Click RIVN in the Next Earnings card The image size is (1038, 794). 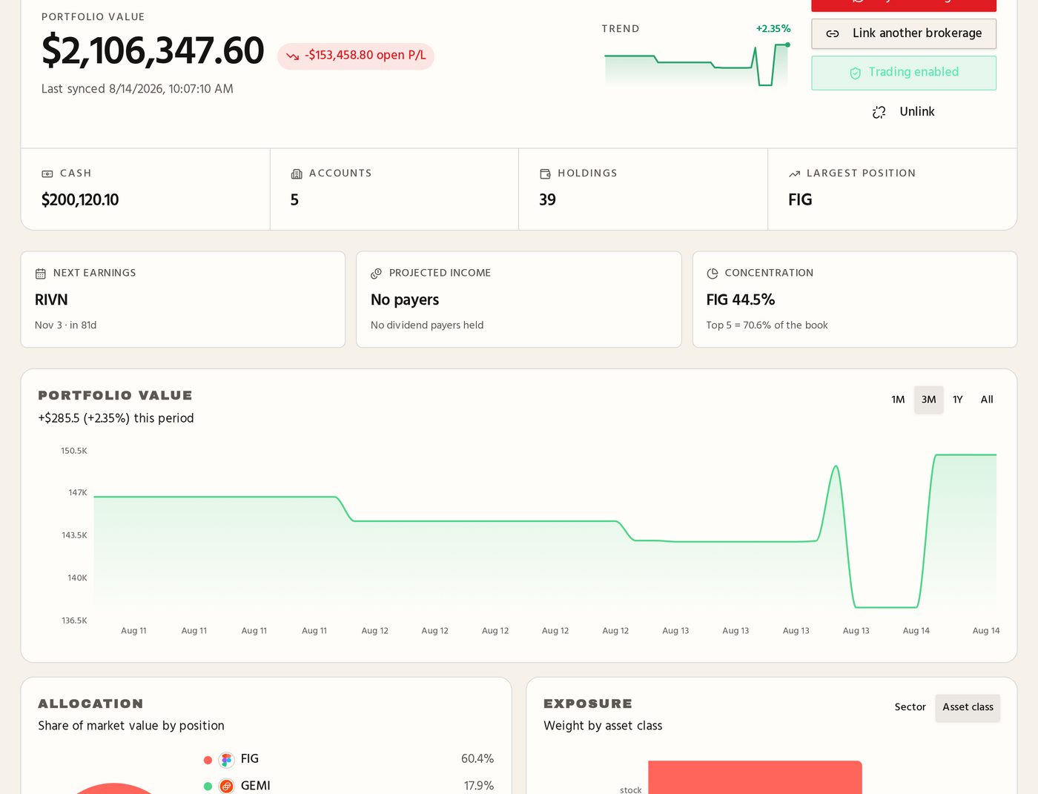[51, 300]
